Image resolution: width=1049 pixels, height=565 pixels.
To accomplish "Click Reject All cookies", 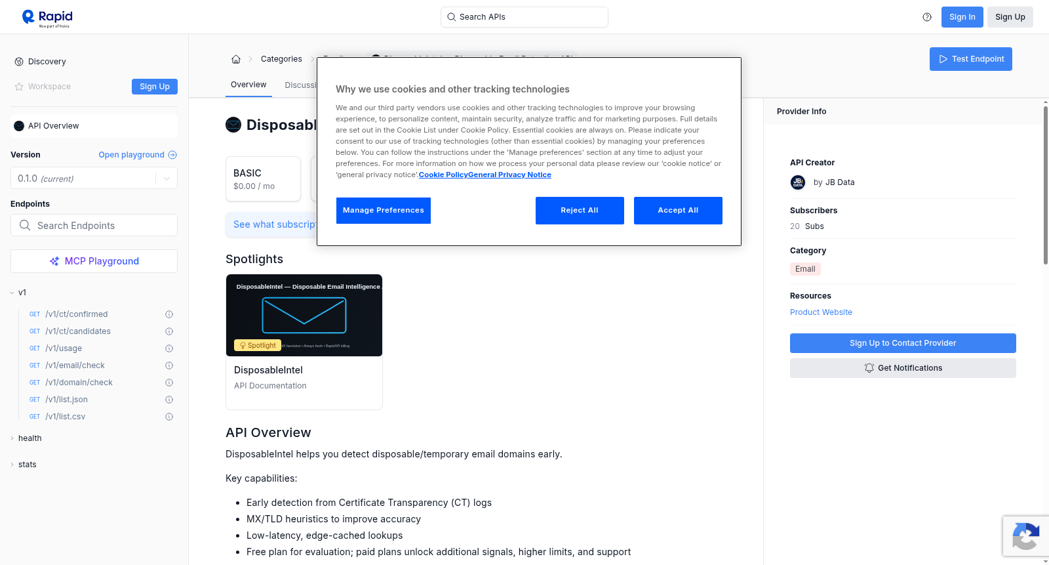I will tap(580, 211).
